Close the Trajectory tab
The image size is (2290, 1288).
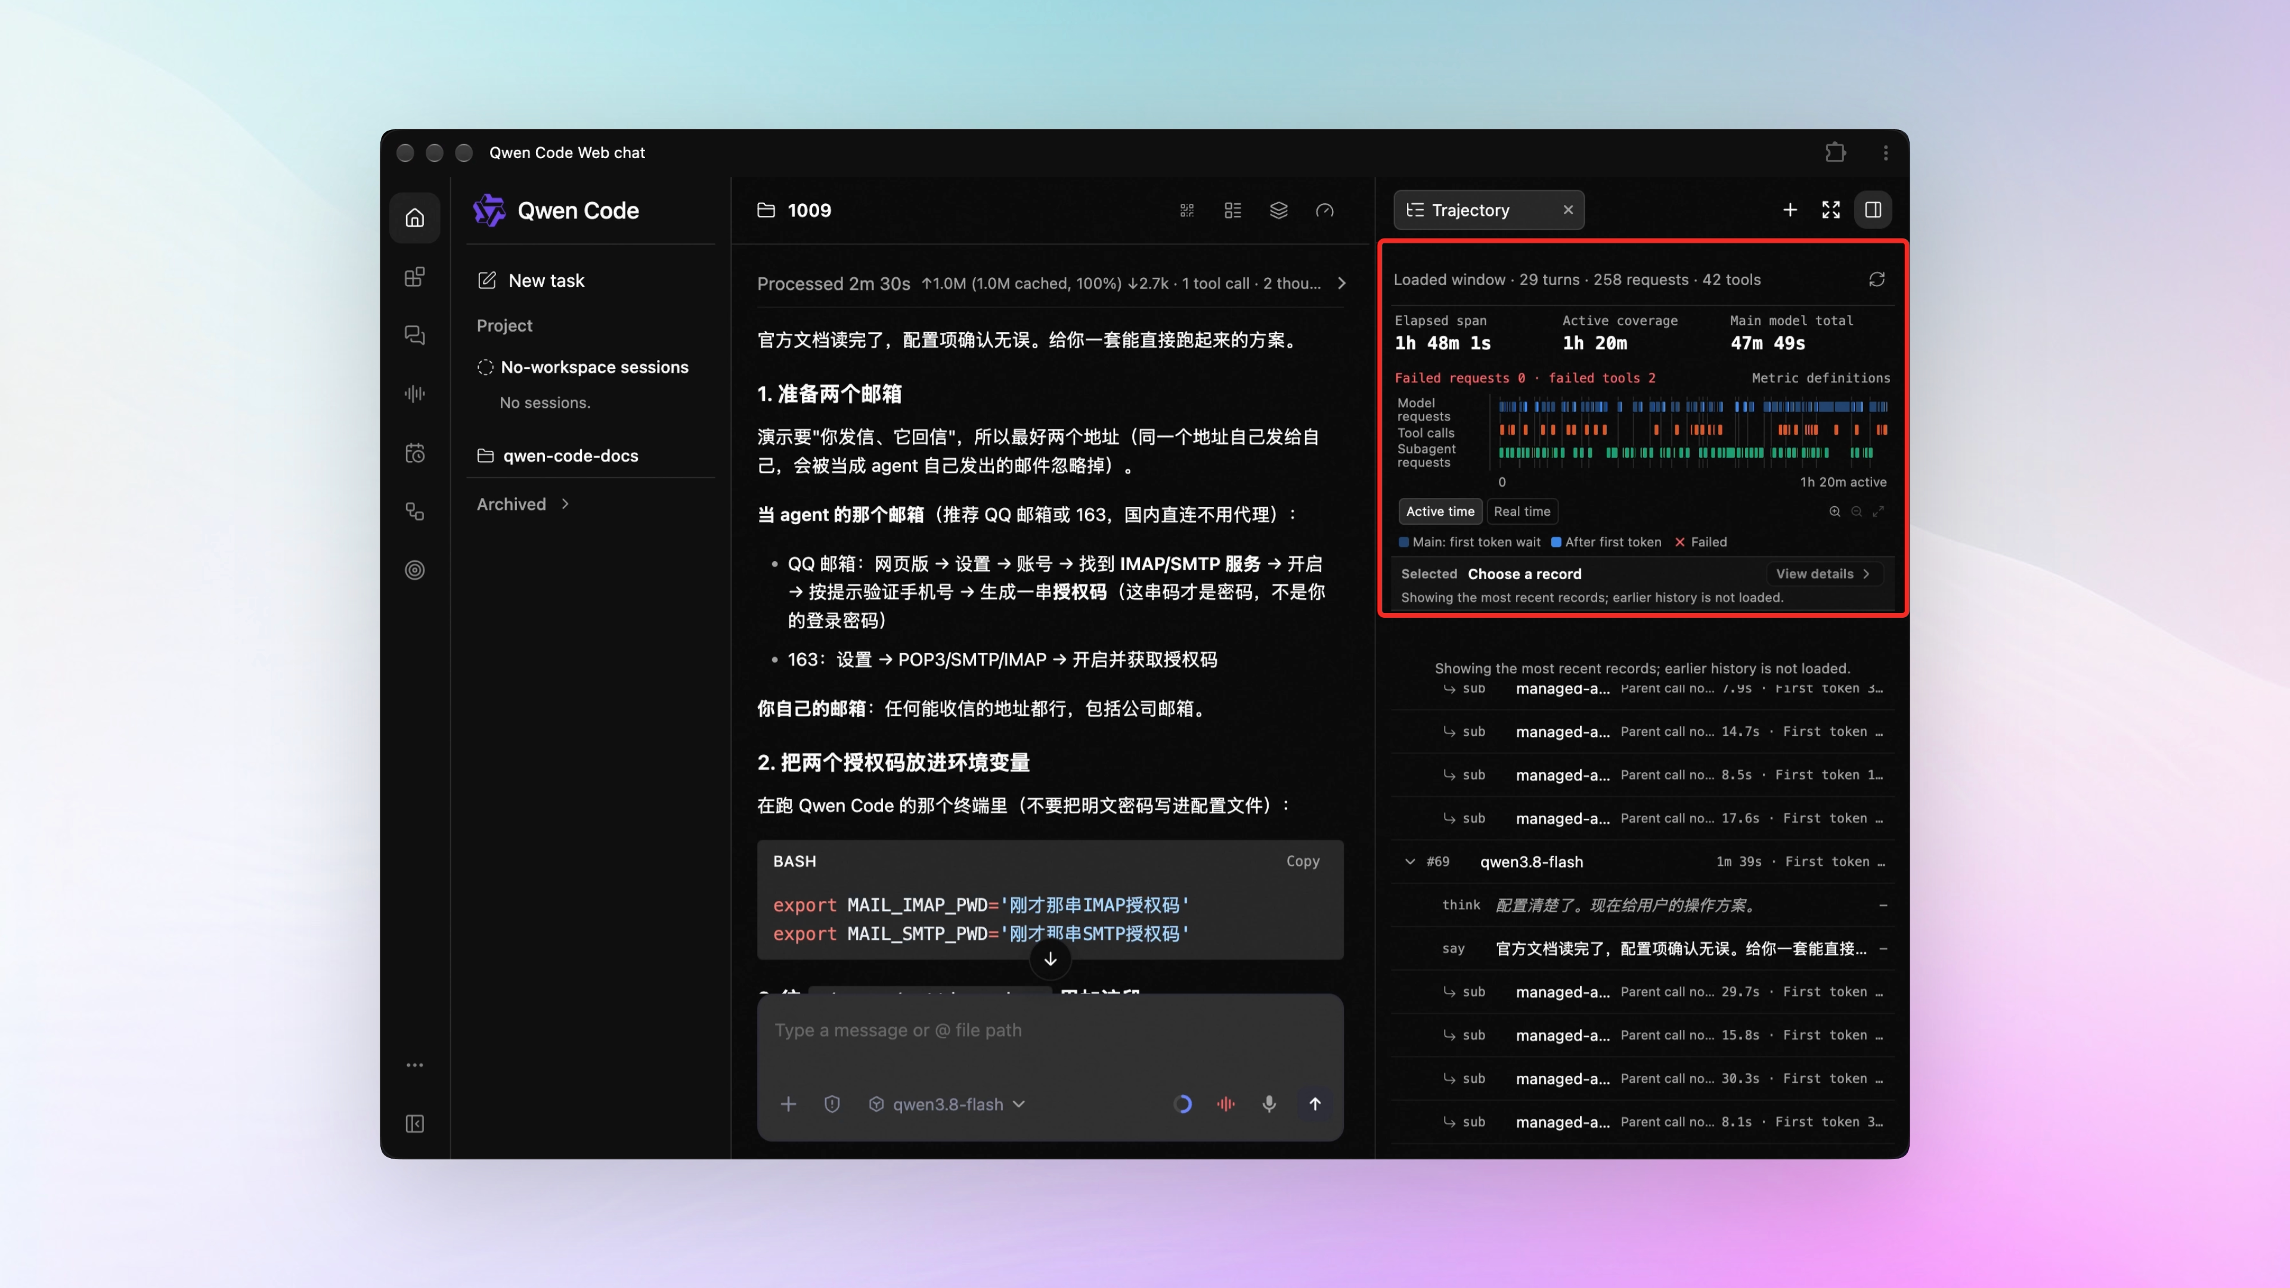point(1568,210)
